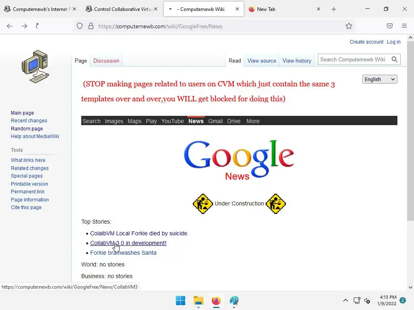Go to Main page in sidebar
Screen dimensions: 414x310
[23, 113]
